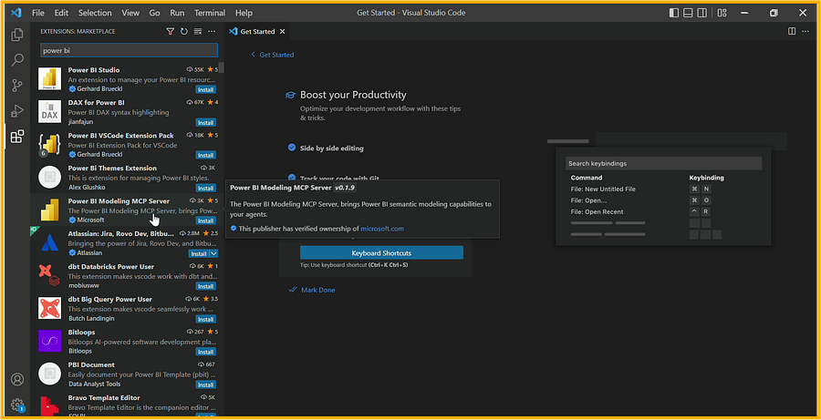Open Power Bi Themes Extension entry
The image size is (821, 420).
click(x=127, y=178)
